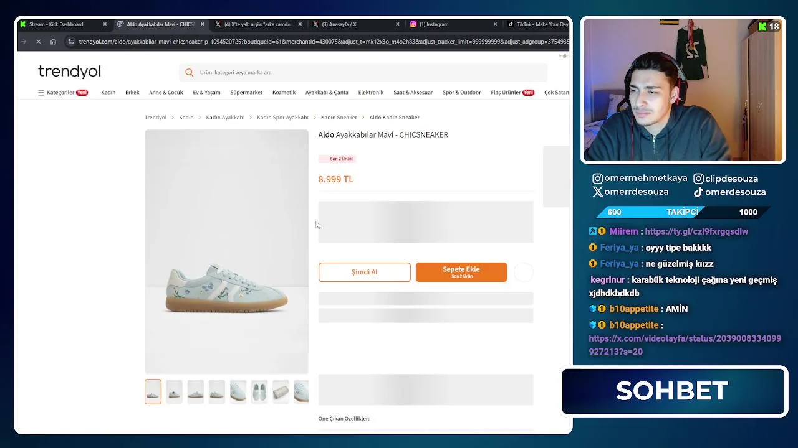The width and height of the screenshot is (798, 448).
Task: Click the favorite circle beside Sepete Ekle
Action: 524,272
